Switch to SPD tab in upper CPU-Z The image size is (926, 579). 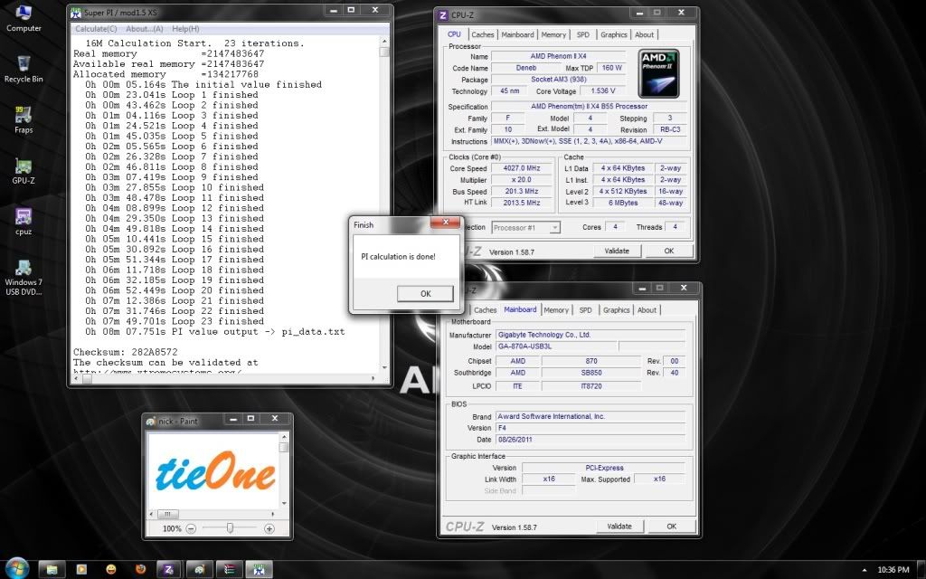(x=583, y=35)
